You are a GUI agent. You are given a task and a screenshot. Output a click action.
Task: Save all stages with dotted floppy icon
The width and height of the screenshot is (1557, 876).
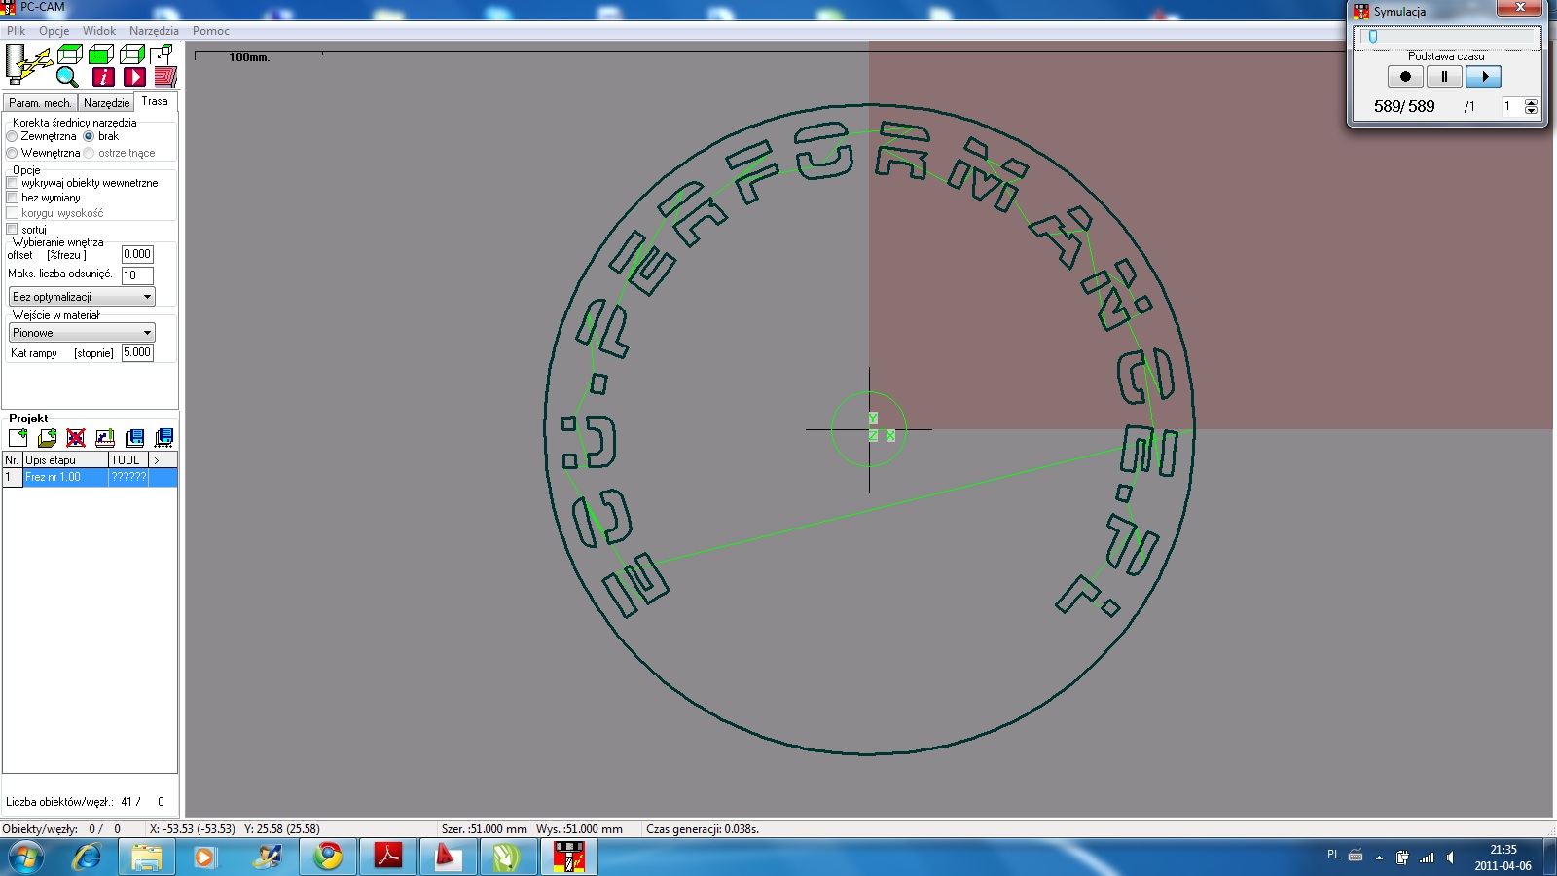(x=163, y=438)
